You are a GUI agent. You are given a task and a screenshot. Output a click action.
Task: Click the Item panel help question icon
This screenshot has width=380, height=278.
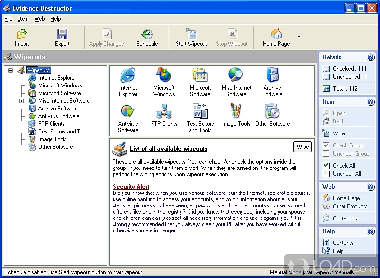click(371, 102)
